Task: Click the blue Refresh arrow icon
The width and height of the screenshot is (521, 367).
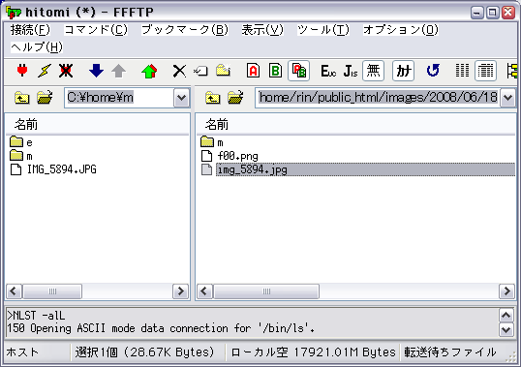Action: [x=433, y=71]
